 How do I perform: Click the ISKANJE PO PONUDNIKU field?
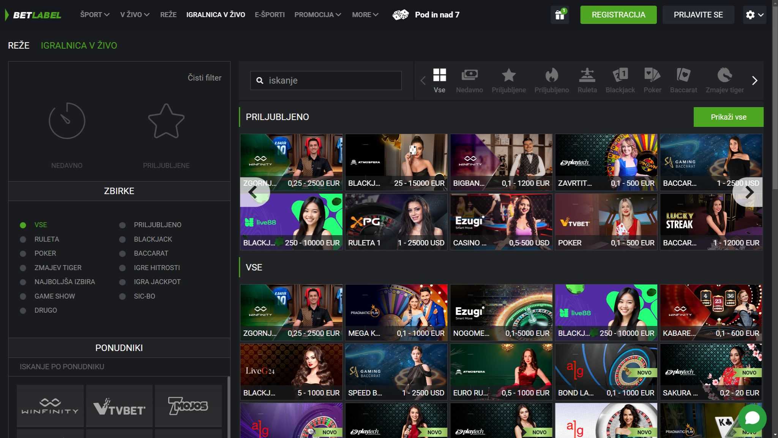119,367
